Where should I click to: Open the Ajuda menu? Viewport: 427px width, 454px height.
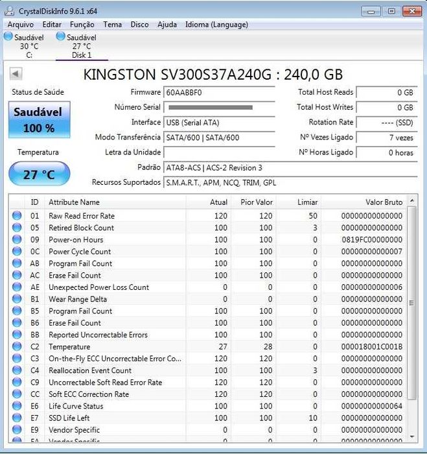[x=167, y=25]
